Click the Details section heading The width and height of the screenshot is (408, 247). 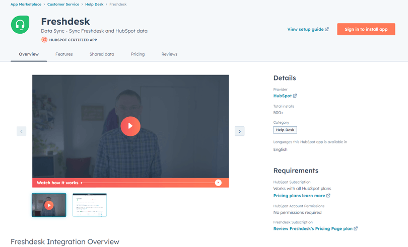[x=285, y=78]
